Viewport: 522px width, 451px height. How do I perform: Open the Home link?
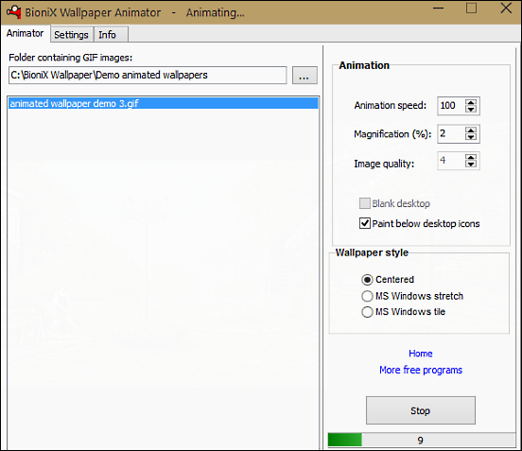click(x=421, y=354)
